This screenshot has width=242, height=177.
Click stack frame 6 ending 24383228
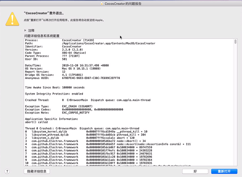click(x=89, y=150)
